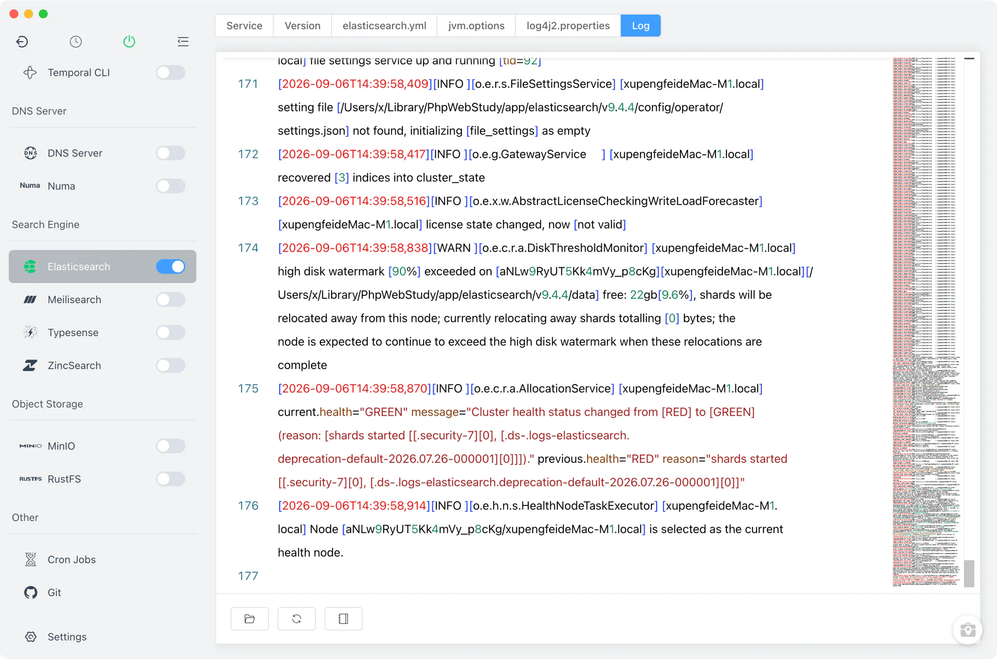
Task: Select RustFS in the sidebar
Action: click(102, 479)
